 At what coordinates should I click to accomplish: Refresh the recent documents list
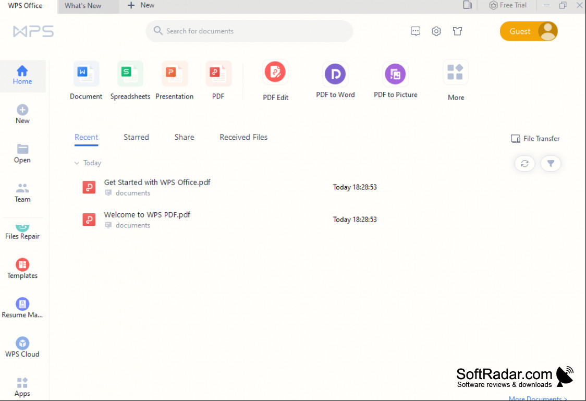coord(524,163)
